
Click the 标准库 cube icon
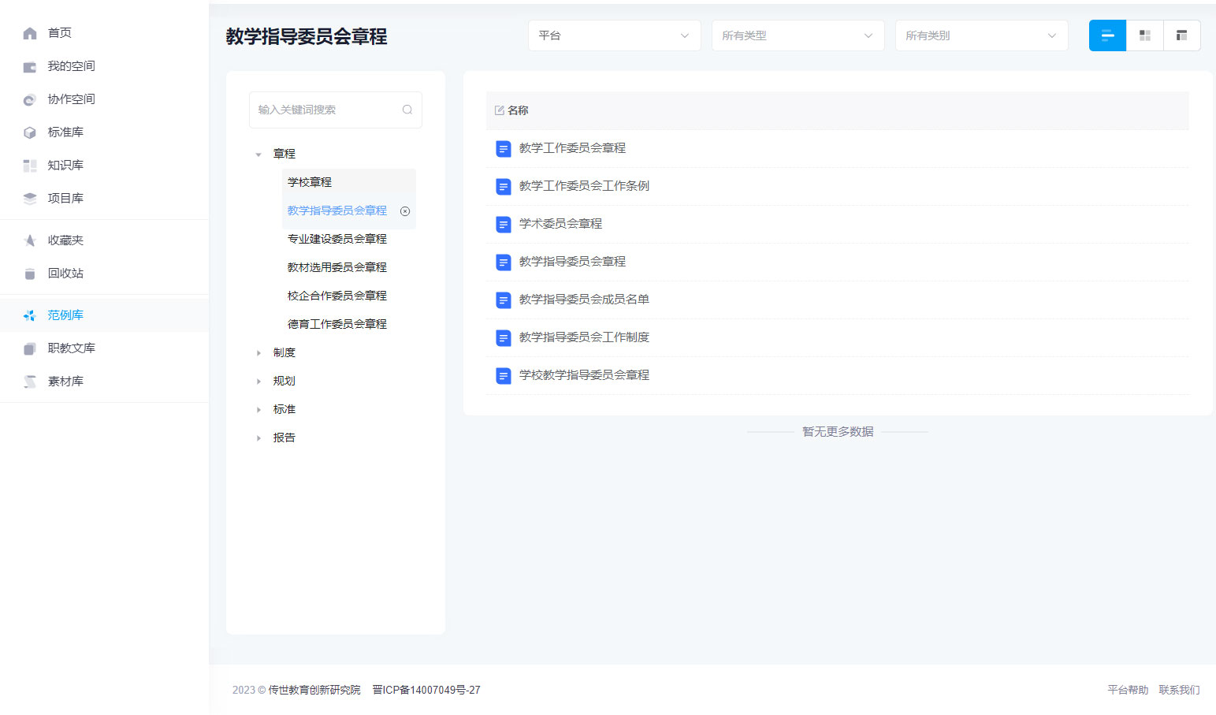pos(30,132)
